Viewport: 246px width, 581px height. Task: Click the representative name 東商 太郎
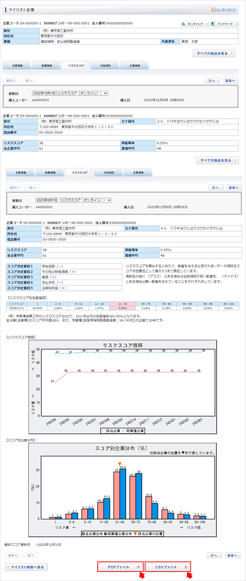click(x=209, y=42)
